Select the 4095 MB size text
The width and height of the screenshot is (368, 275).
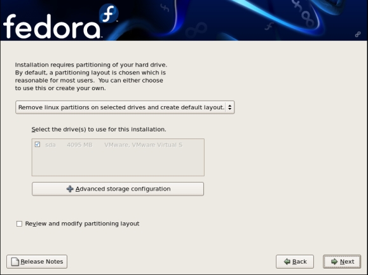pos(79,145)
